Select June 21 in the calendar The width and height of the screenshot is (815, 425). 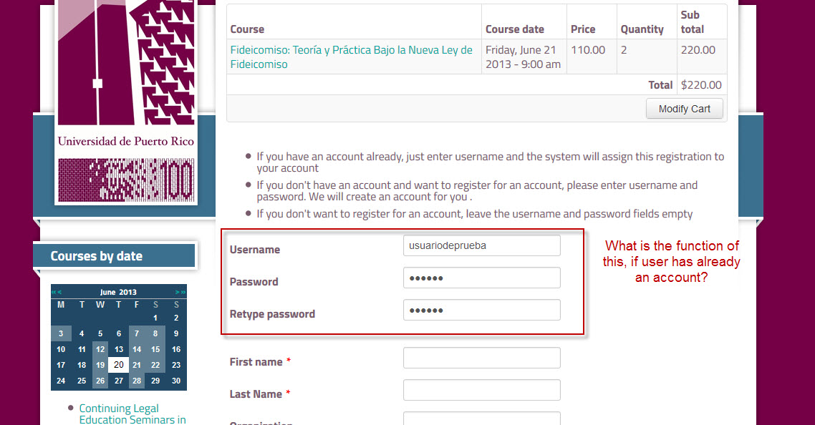137,365
